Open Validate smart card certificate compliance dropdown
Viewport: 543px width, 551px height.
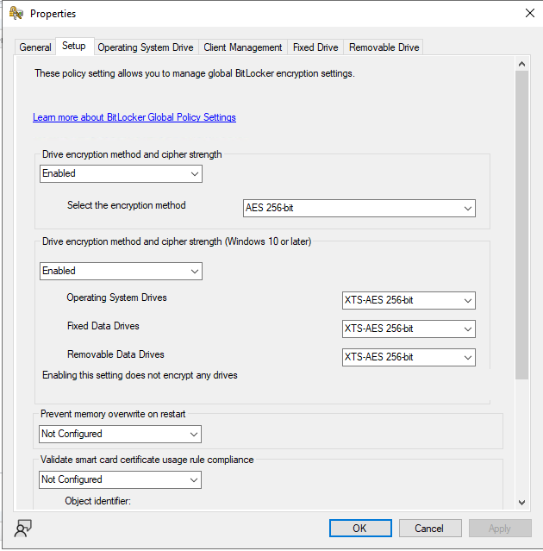tap(120, 479)
